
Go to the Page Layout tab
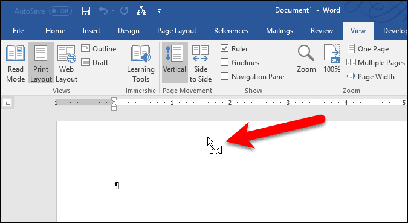(176, 31)
